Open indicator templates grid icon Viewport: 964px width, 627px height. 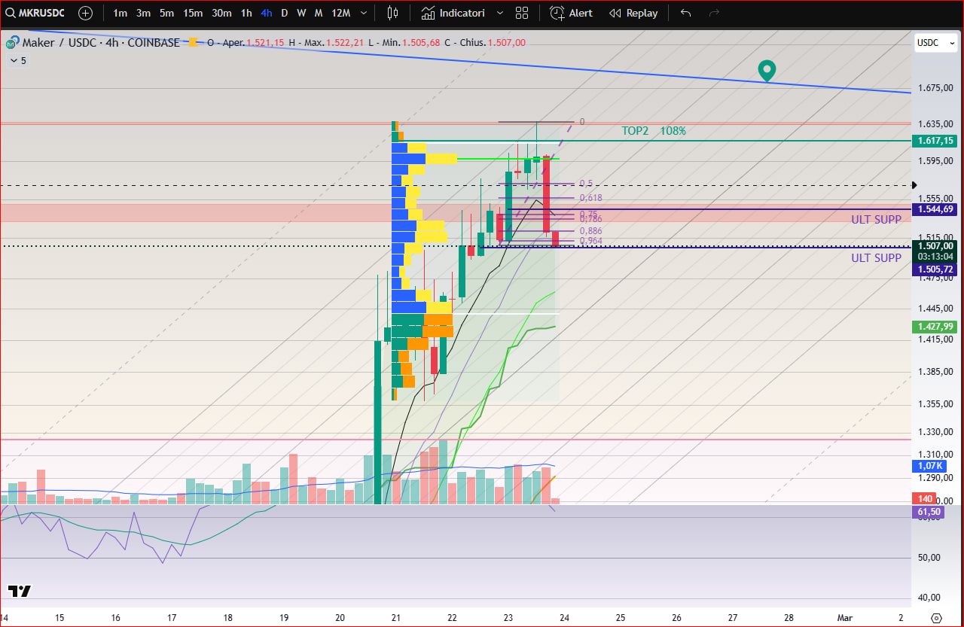tap(522, 13)
